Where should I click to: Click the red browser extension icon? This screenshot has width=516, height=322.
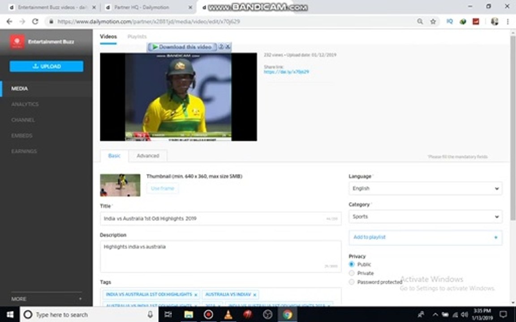(x=476, y=21)
